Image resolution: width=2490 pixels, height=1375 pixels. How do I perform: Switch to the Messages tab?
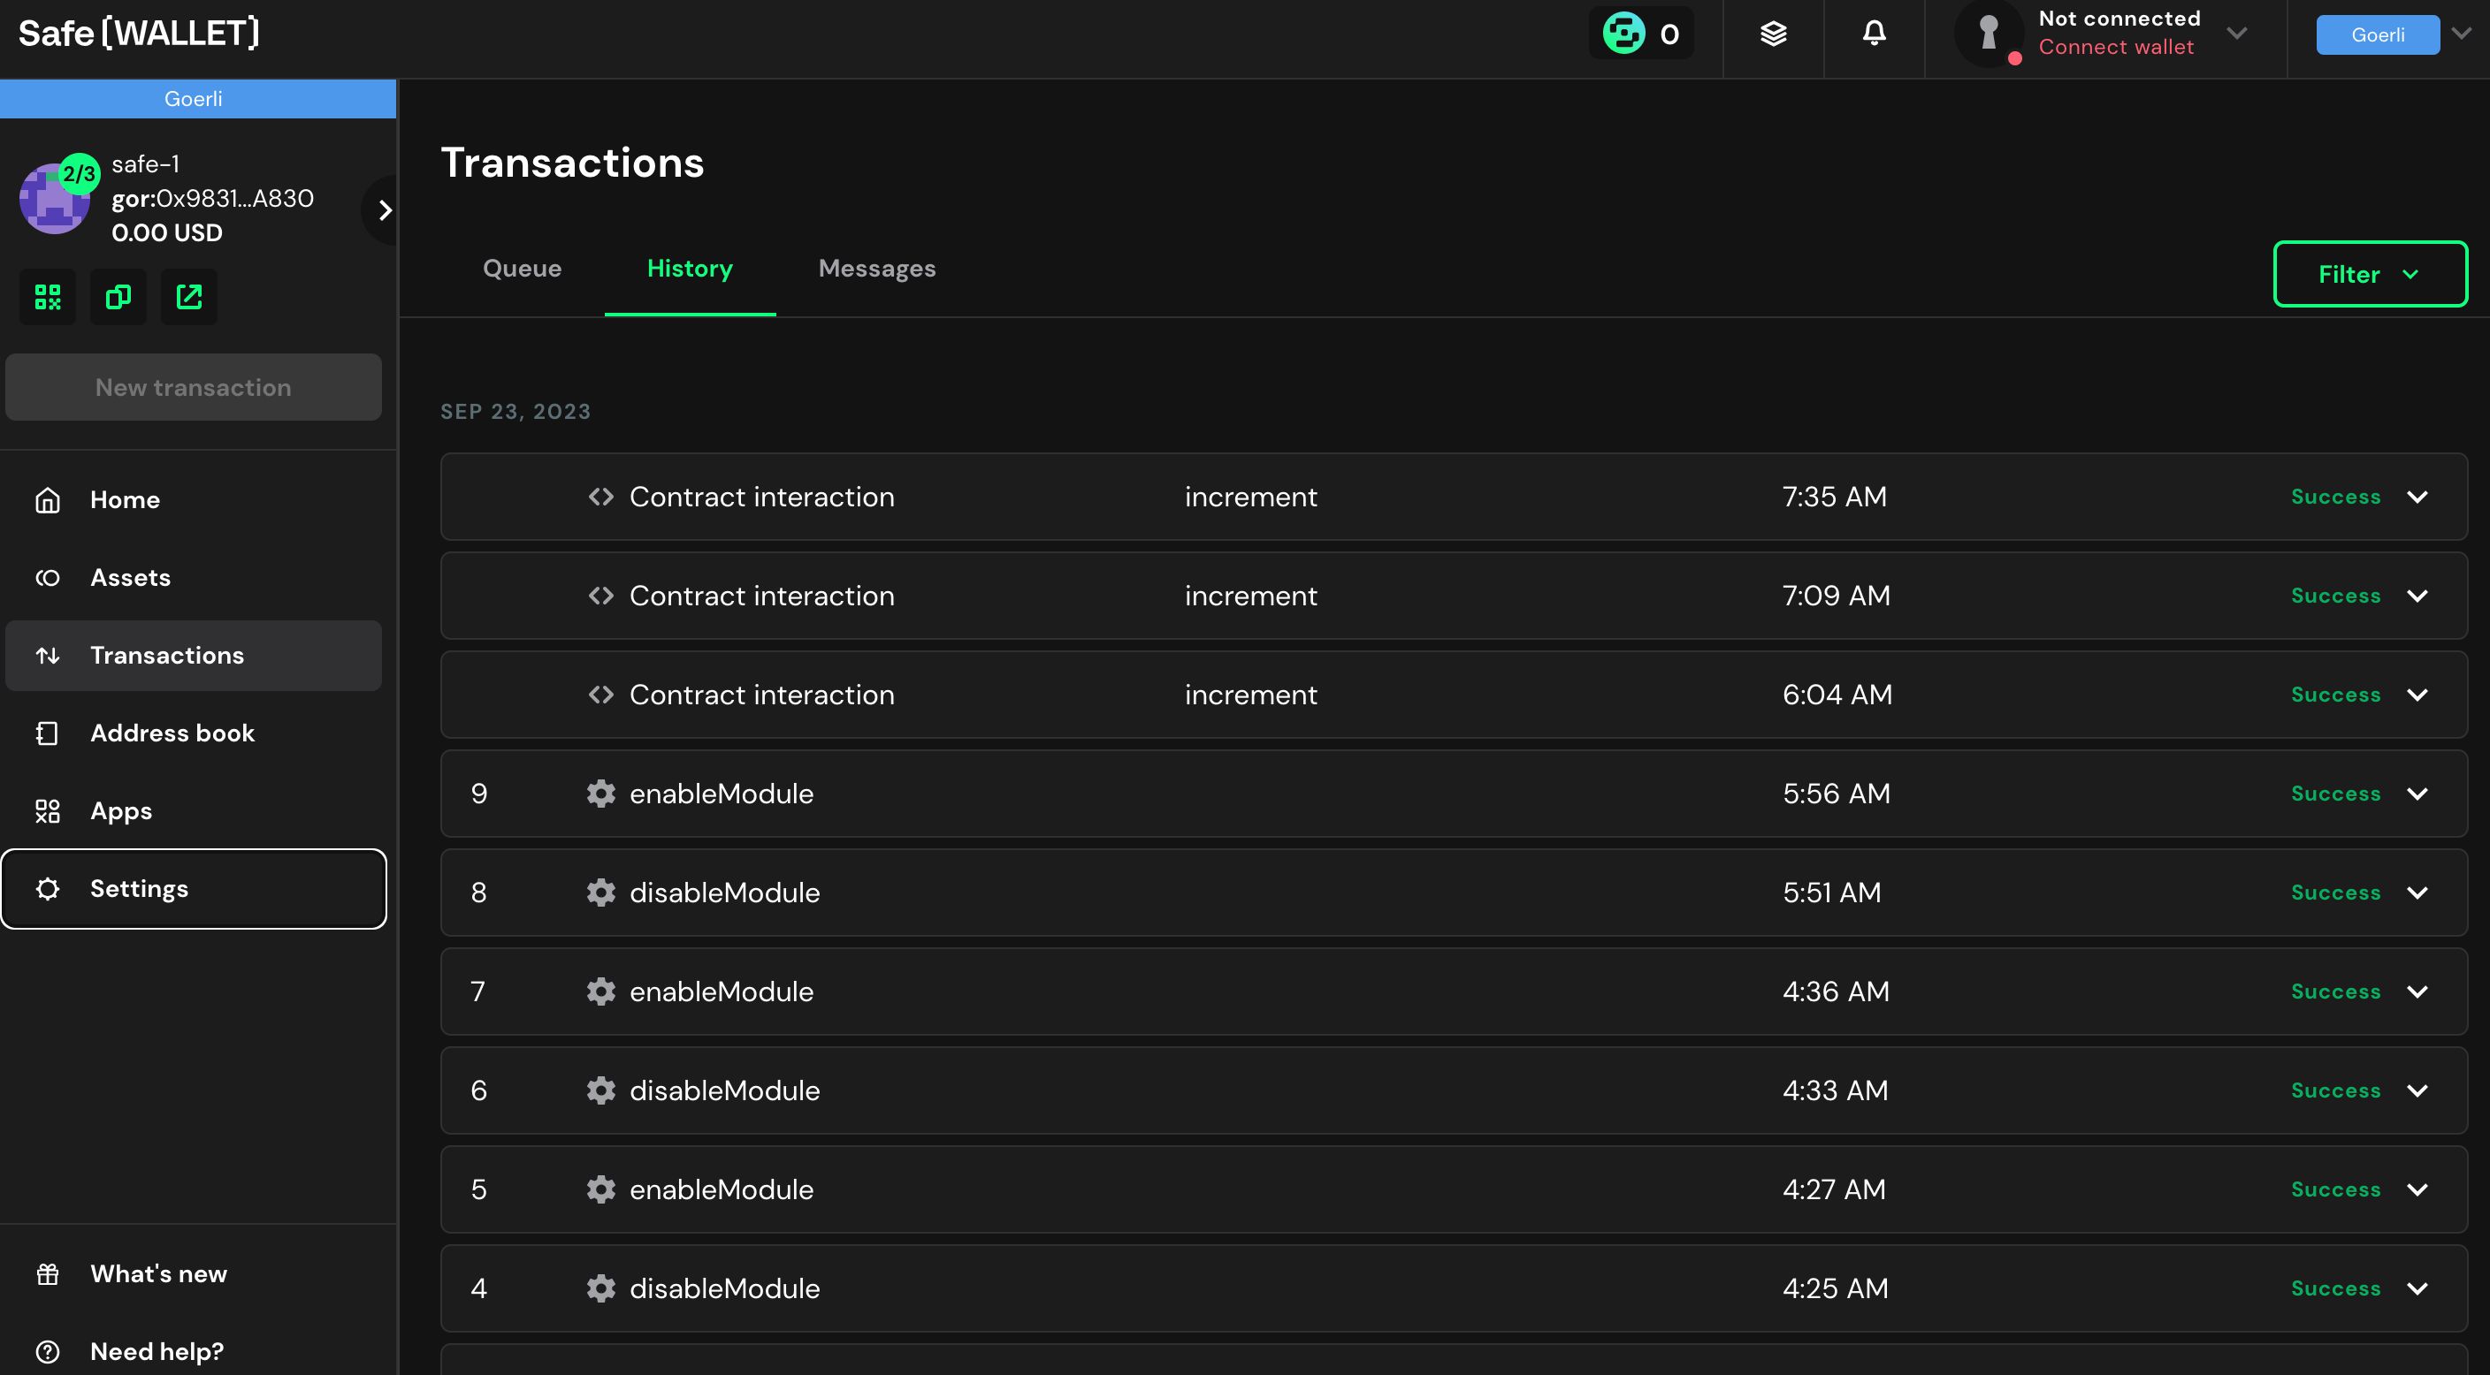click(875, 268)
